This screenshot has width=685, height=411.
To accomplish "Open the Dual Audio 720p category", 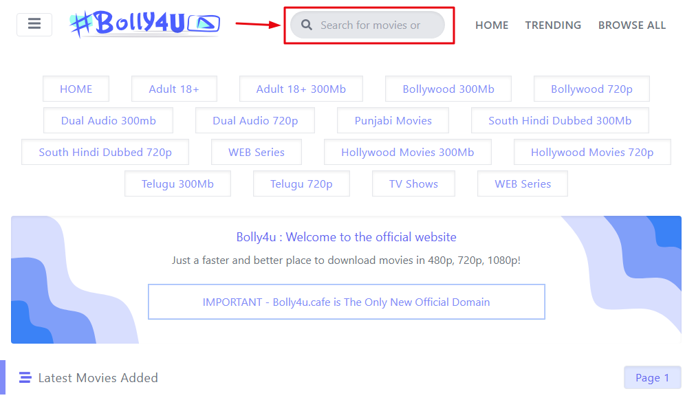I will (x=255, y=120).
